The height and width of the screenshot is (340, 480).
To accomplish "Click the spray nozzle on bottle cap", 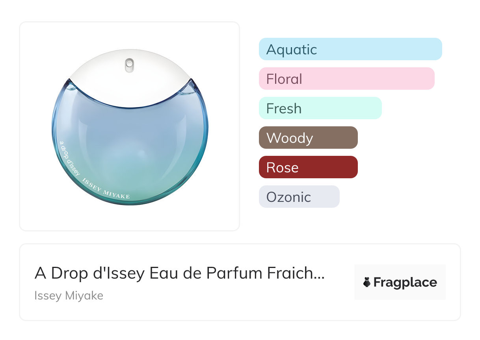I will 130,65.
